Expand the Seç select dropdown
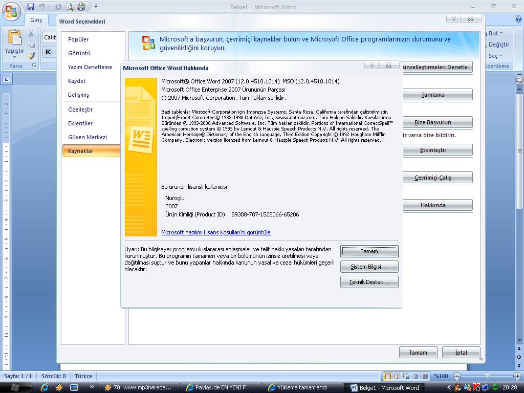The image size is (524, 393). coord(500,56)
